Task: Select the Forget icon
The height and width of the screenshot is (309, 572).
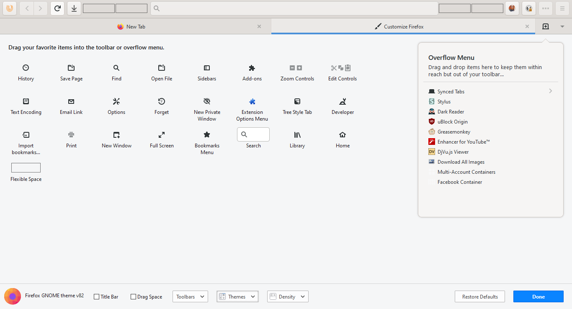Action: 162,101
